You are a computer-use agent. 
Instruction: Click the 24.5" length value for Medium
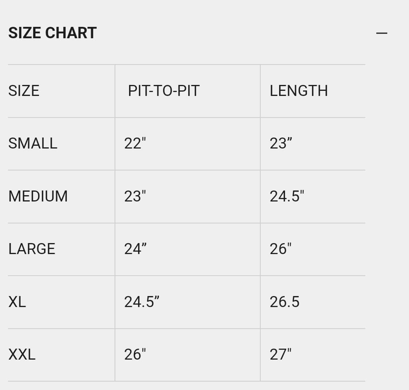(x=287, y=196)
